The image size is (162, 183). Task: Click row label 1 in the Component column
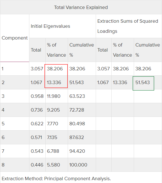pos(3,69)
